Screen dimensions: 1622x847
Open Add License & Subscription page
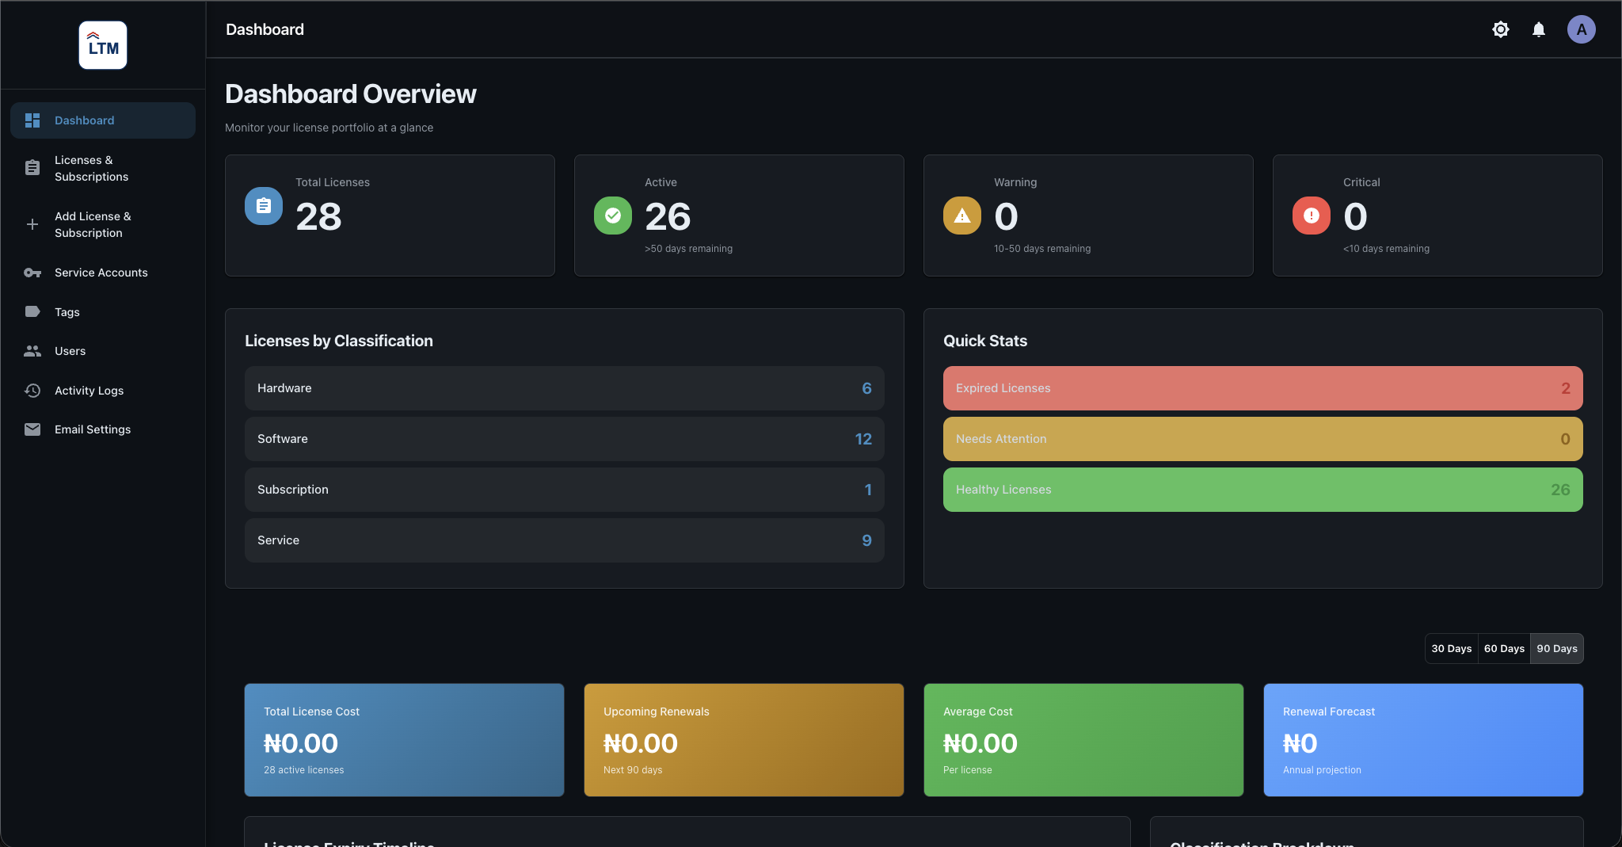(103, 224)
